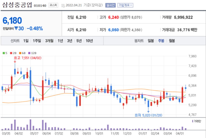Click the blue 최저 5,020 low marker
The height and width of the screenshot is (138, 206).
148,115
